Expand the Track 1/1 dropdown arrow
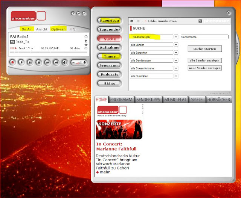 (32, 48)
